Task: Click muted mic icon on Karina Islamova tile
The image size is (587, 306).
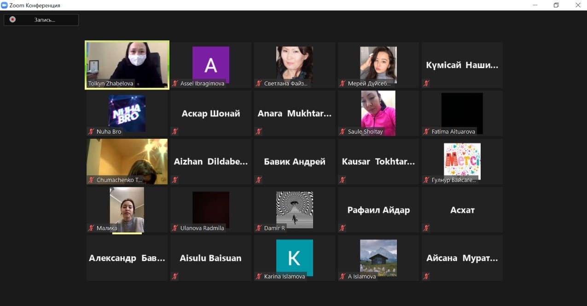Action: (x=259, y=277)
